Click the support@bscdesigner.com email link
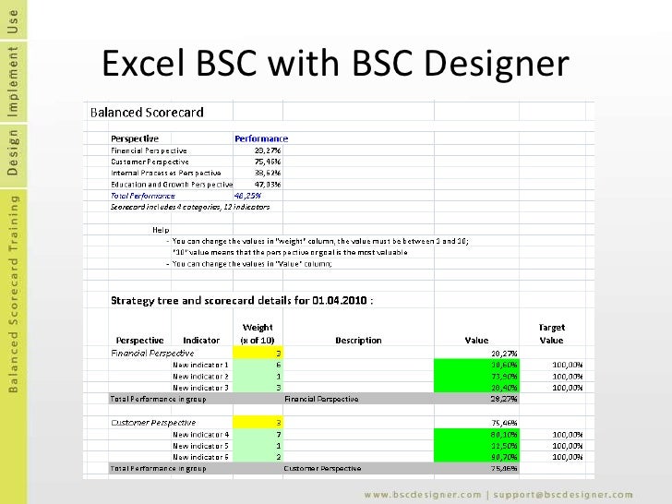The height and width of the screenshot is (504, 672). pos(563,495)
